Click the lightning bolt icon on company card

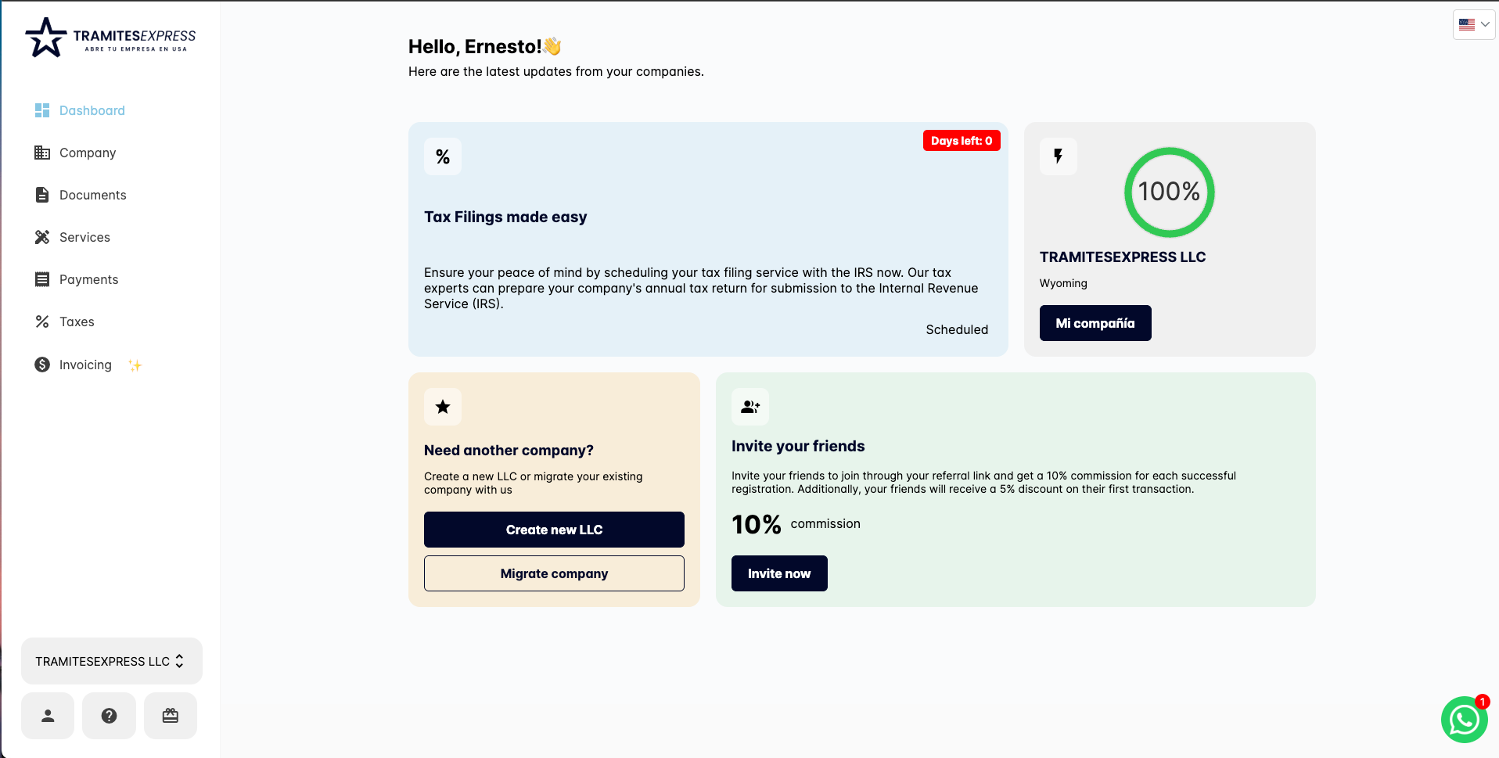click(x=1059, y=156)
